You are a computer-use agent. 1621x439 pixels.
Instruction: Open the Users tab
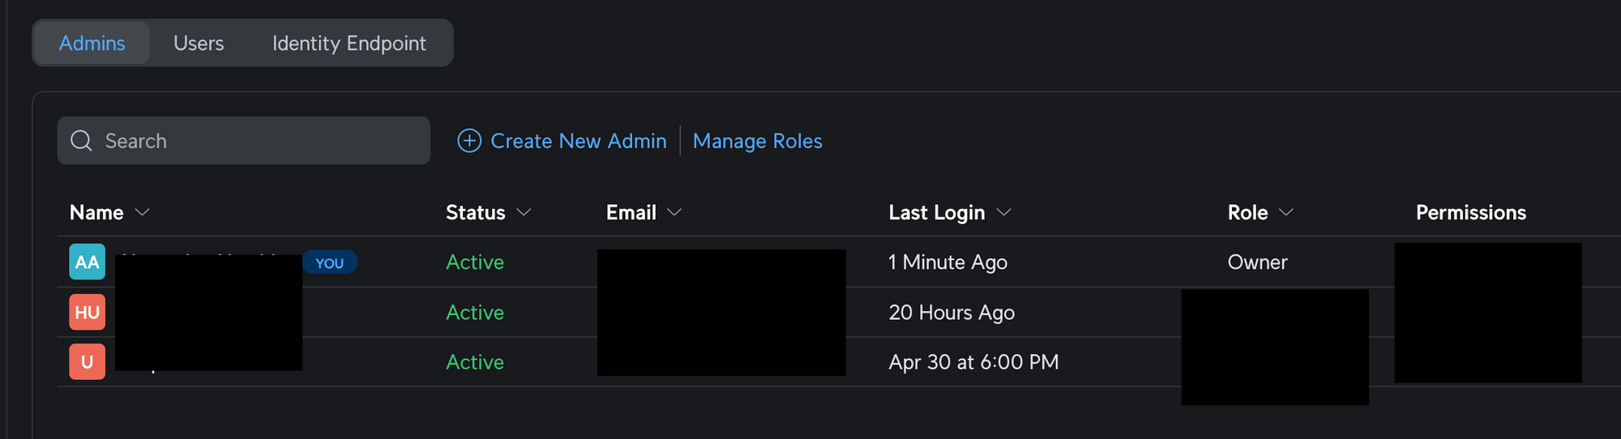[199, 43]
